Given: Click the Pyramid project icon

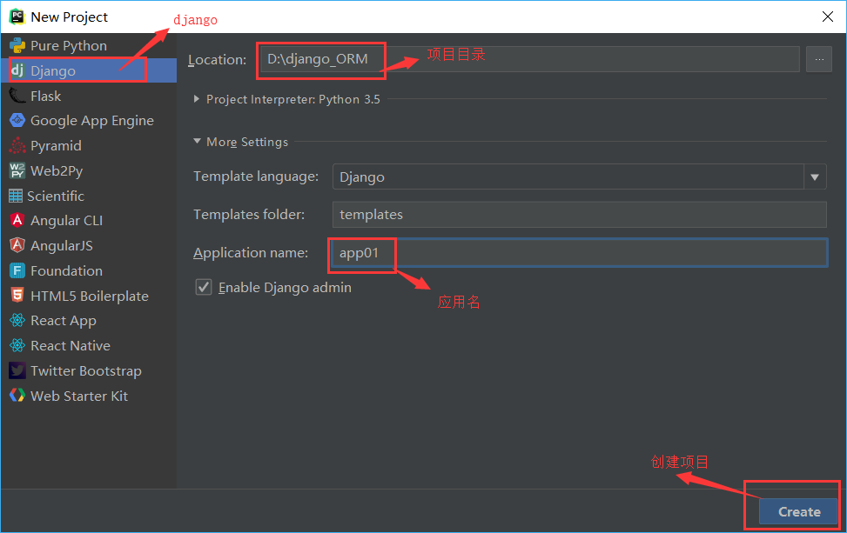Looking at the screenshot, I should 17,146.
